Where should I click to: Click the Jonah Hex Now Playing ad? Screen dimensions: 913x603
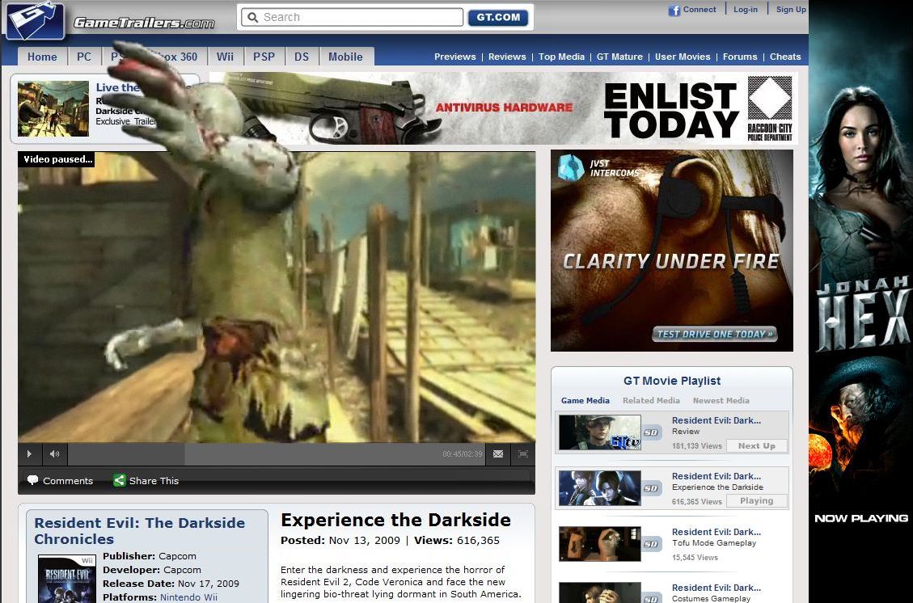pyautogui.click(x=860, y=301)
